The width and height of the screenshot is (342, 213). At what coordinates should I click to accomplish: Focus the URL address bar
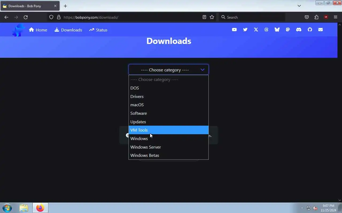(x=132, y=17)
